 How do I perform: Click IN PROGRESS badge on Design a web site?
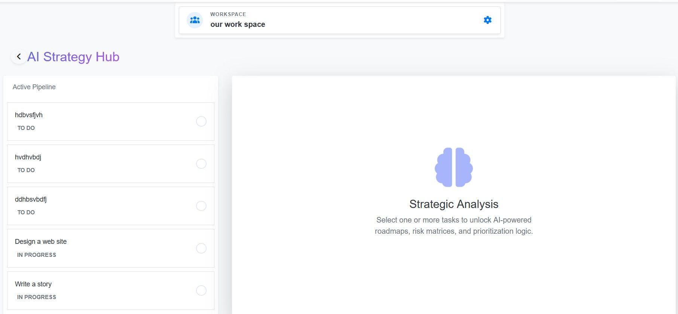[37, 255]
